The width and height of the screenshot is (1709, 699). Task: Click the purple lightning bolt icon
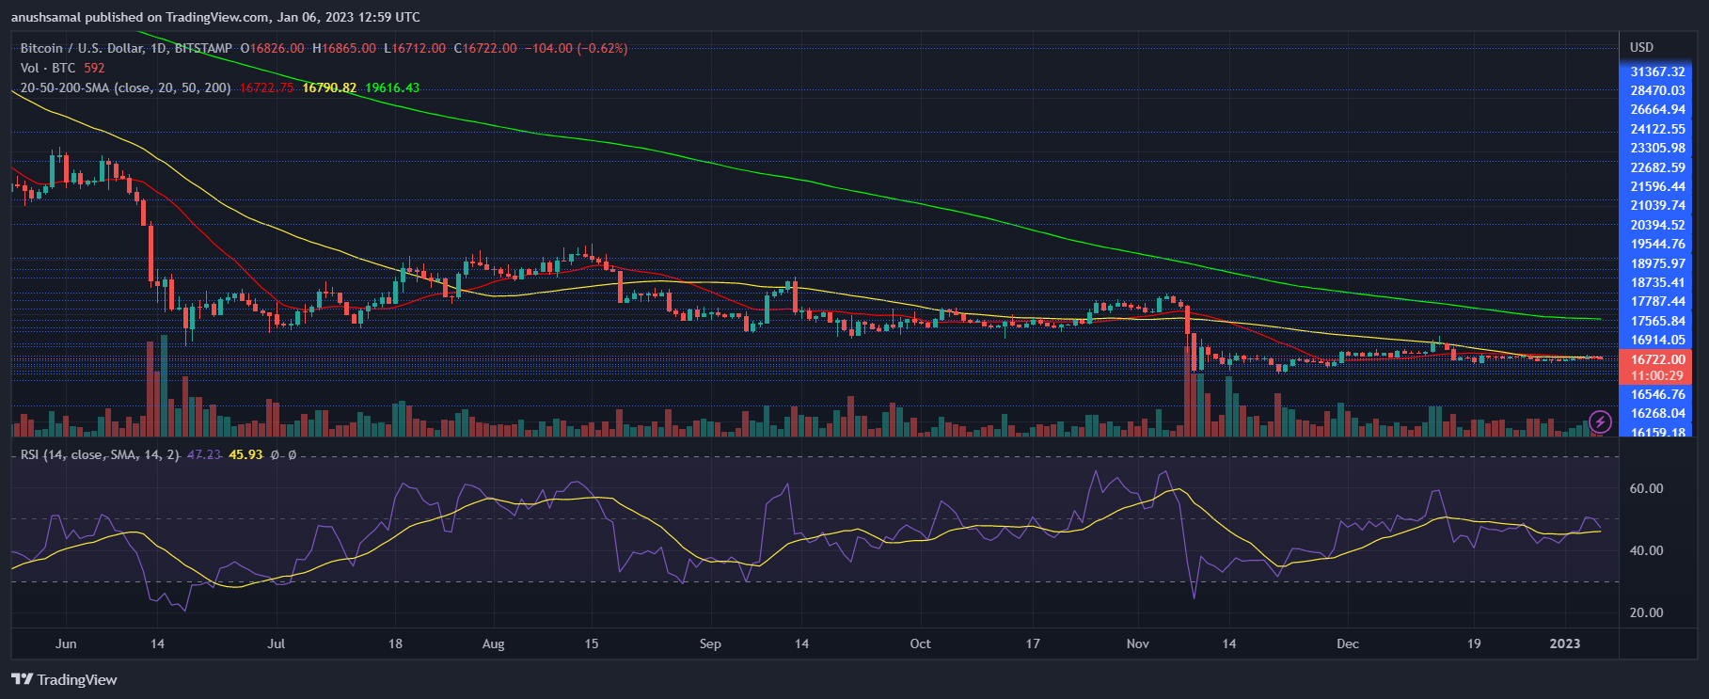pyautogui.click(x=1600, y=421)
